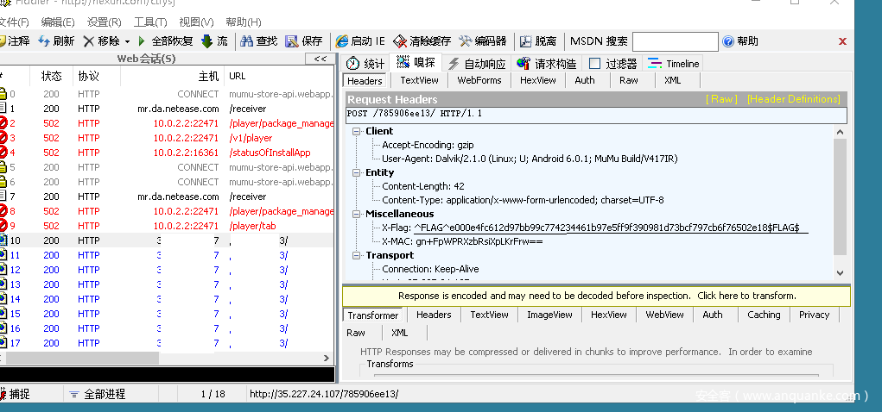Image resolution: width=882 pixels, height=412 pixels.
Task: Click the Header Definitions link
Action: (793, 99)
